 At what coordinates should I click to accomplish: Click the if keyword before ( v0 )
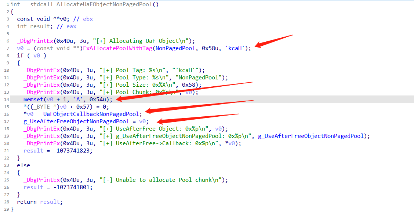point(20,56)
